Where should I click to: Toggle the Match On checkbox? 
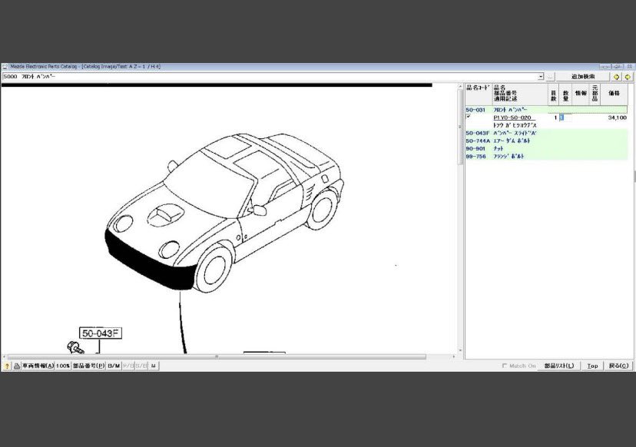[505, 366]
